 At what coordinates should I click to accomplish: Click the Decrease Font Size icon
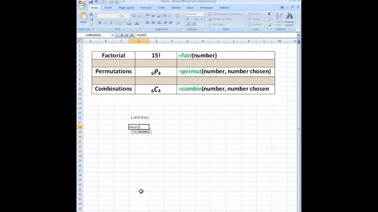point(139,16)
